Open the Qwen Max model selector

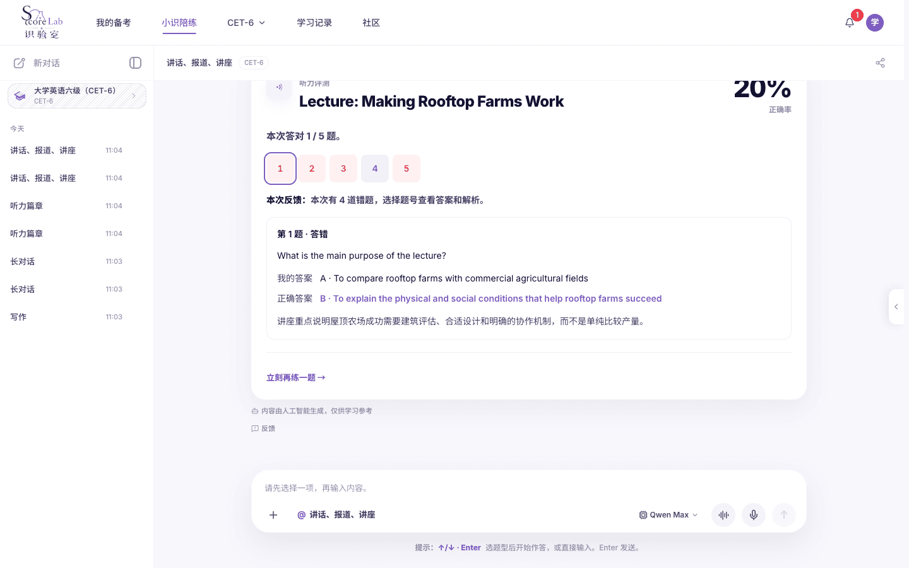click(668, 515)
